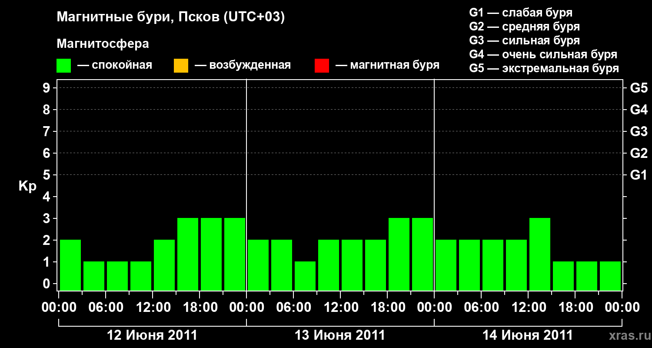The image size is (652, 348).
Task: Click the '06:00' time label of 12 June
Action: click(x=106, y=308)
